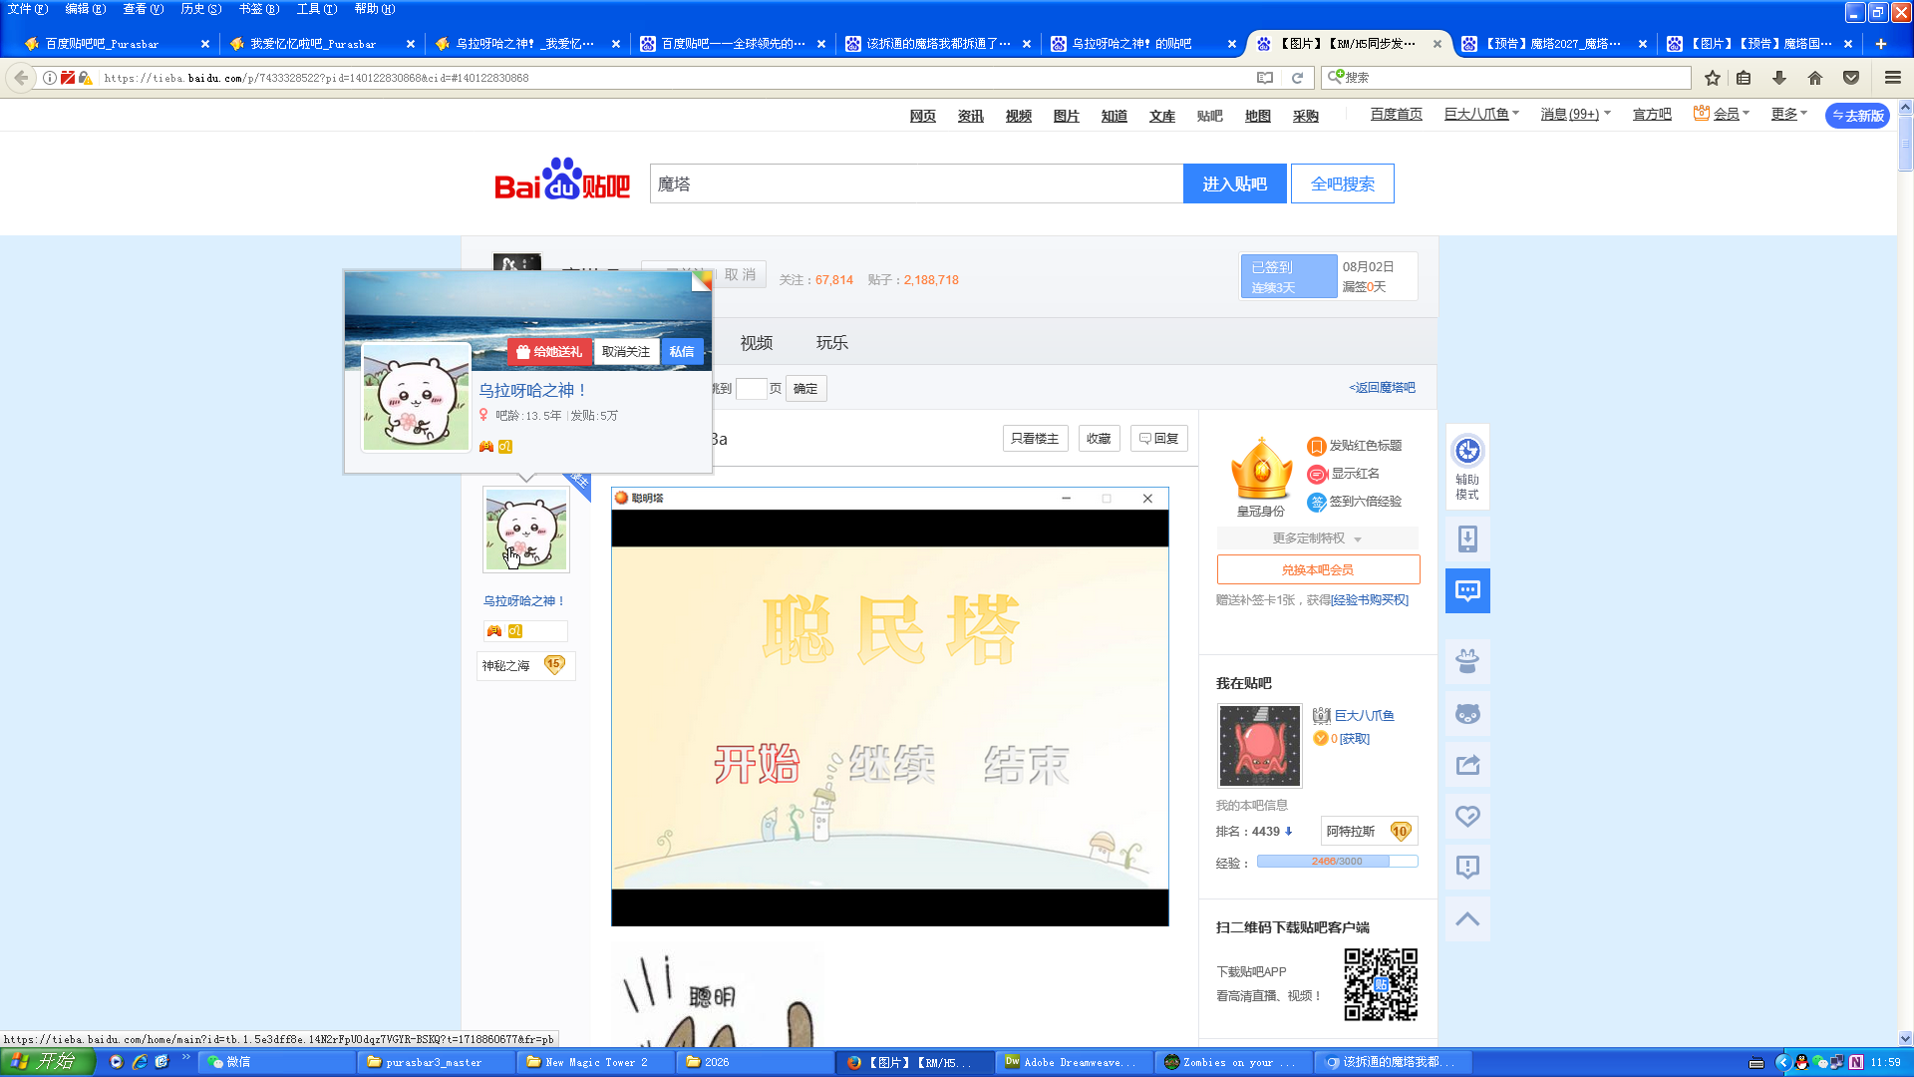
Task: Click the magic hat rabbit sidebar icon
Action: (1467, 661)
